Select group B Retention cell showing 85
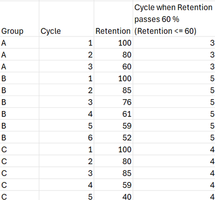This screenshot has width=215, height=200. point(113,90)
